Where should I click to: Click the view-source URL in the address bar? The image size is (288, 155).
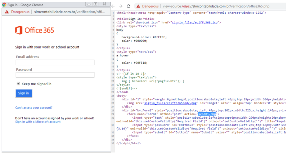coord(216,6)
